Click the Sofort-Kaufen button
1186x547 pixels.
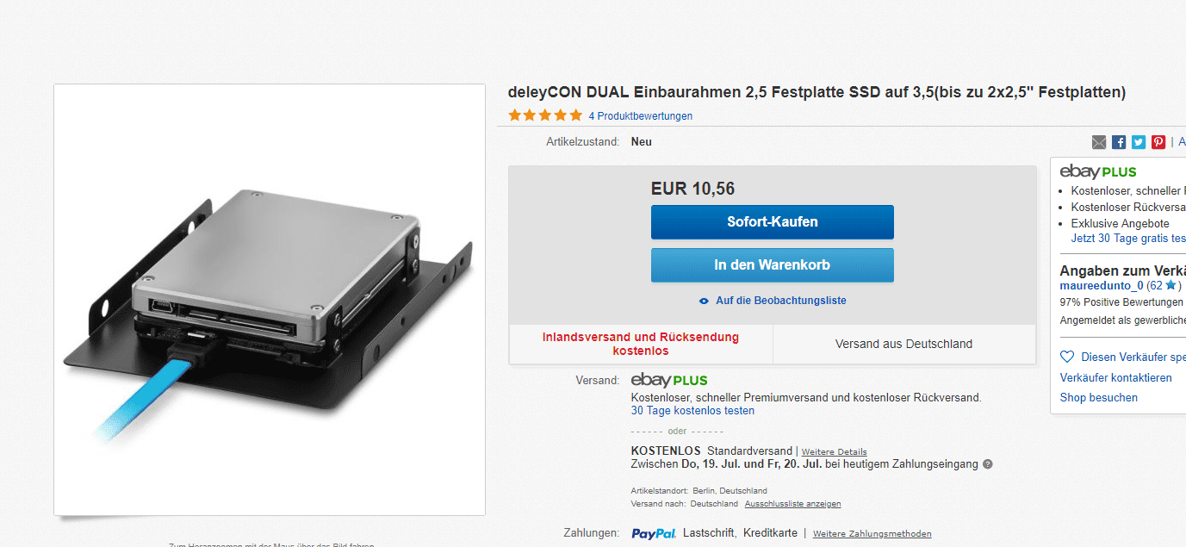773,221
